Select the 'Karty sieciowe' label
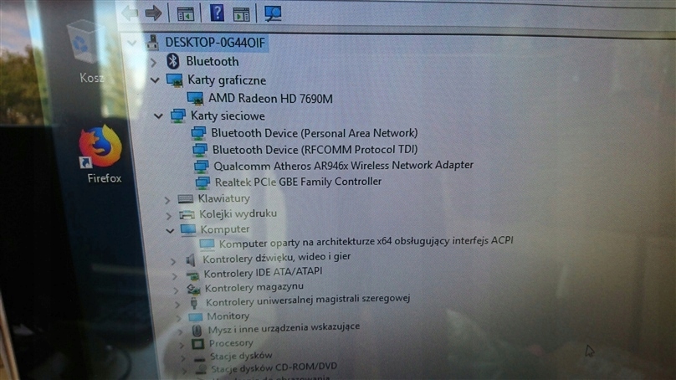 228,116
